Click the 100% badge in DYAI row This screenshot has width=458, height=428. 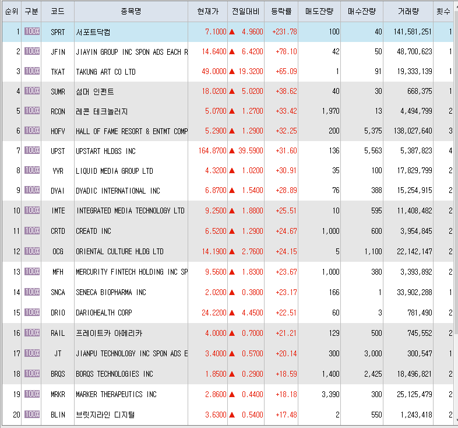click(x=32, y=190)
